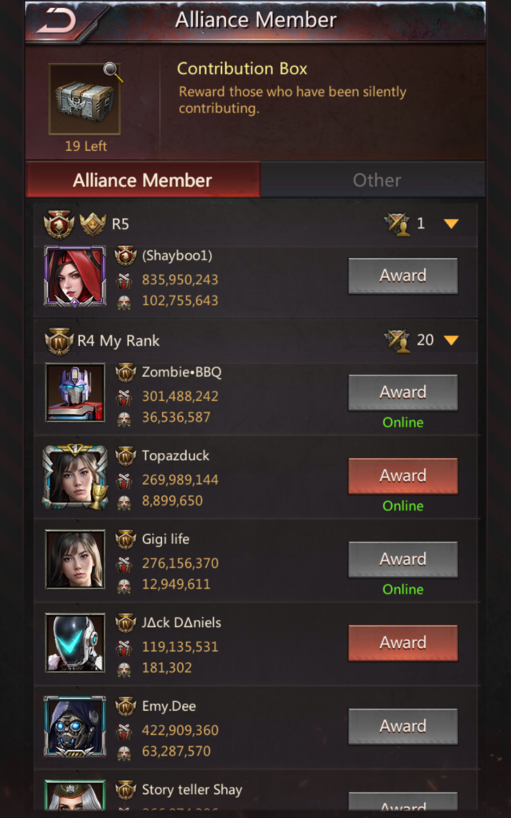Tap the R4 rank badge icon

59,341
